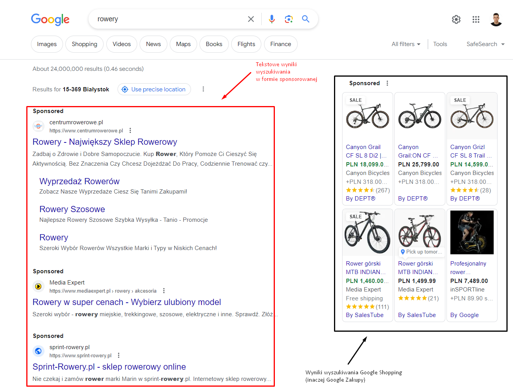Expand the SafeSearch dropdown

486,44
